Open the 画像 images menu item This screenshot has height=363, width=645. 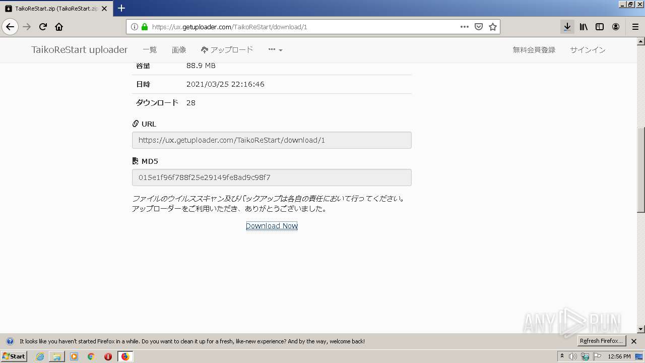[179, 50]
